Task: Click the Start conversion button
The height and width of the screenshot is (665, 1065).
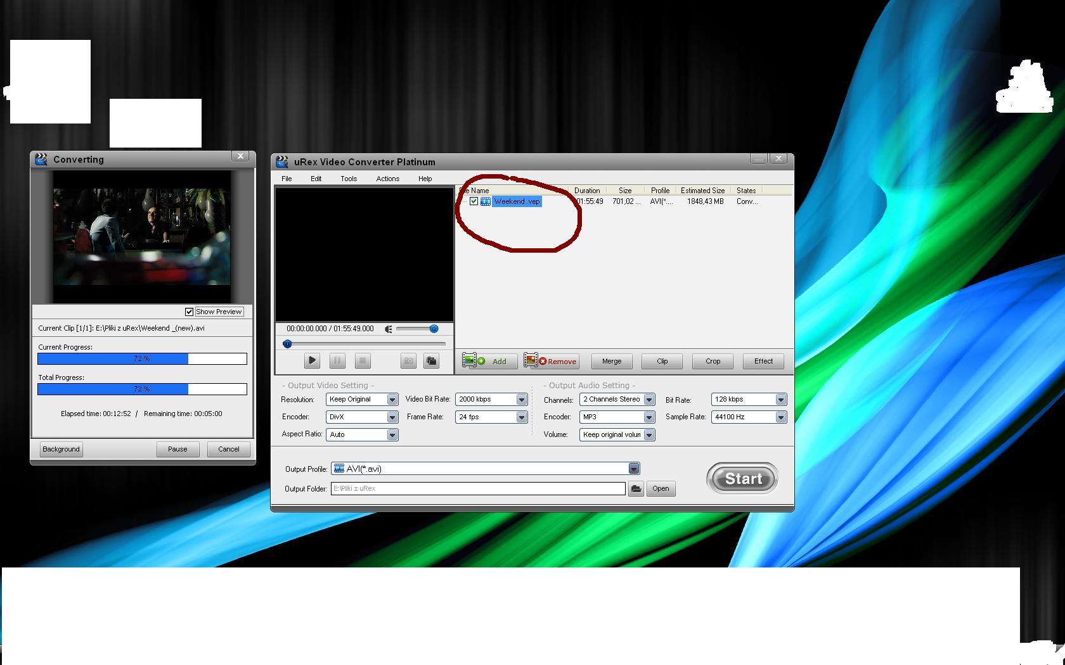Action: coord(742,478)
